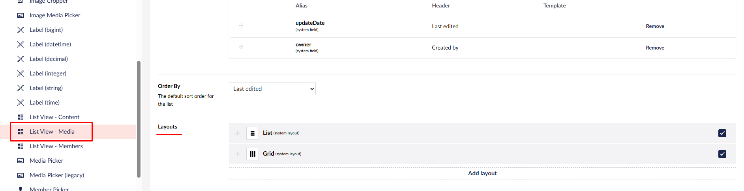Uncheck the Grid system layout checkbox

pos(722,154)
